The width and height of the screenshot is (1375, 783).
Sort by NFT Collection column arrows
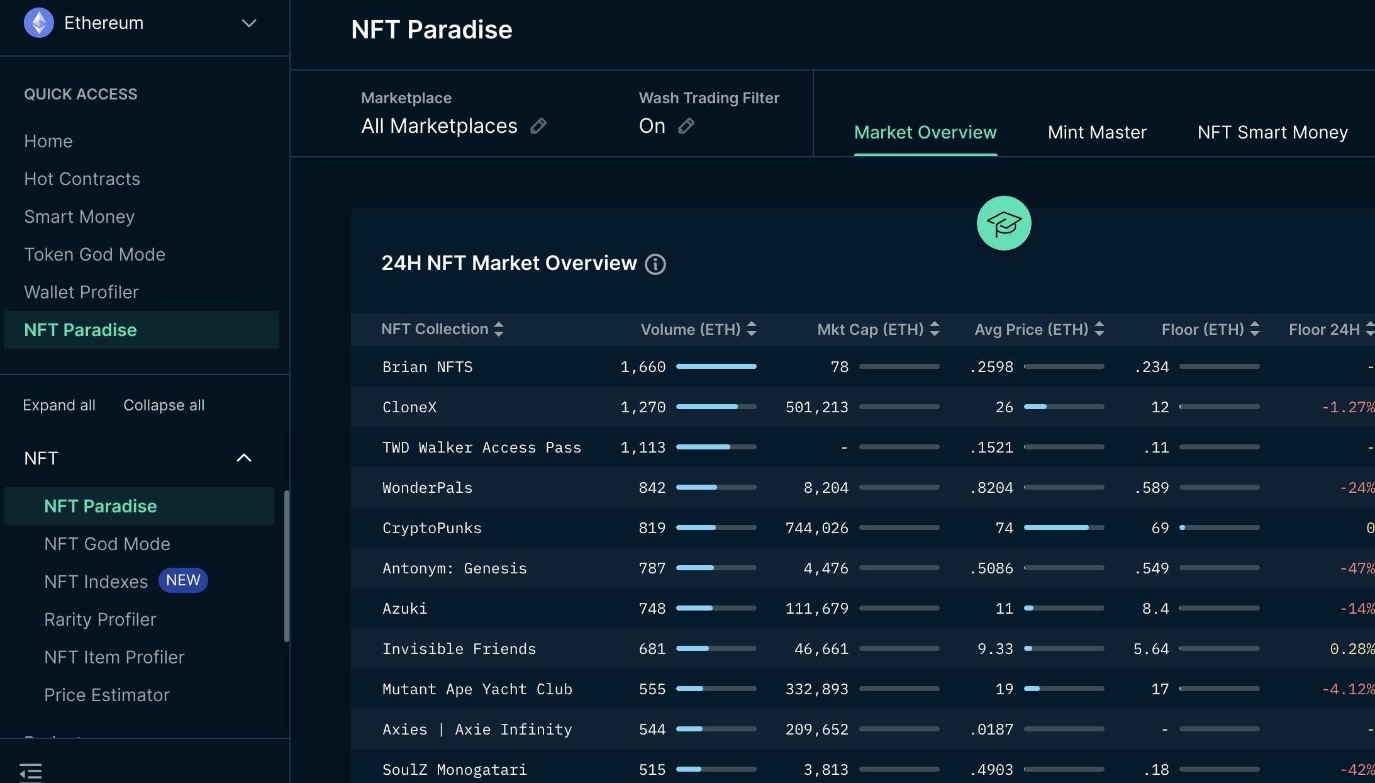click(x=499, y=329)
